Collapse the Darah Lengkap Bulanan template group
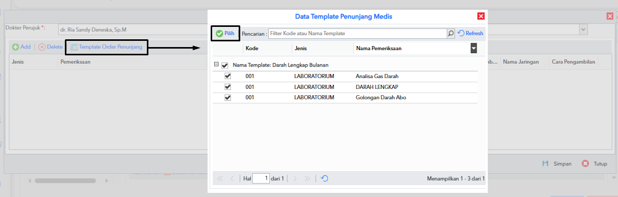618x197 pixels. (216, 64)
